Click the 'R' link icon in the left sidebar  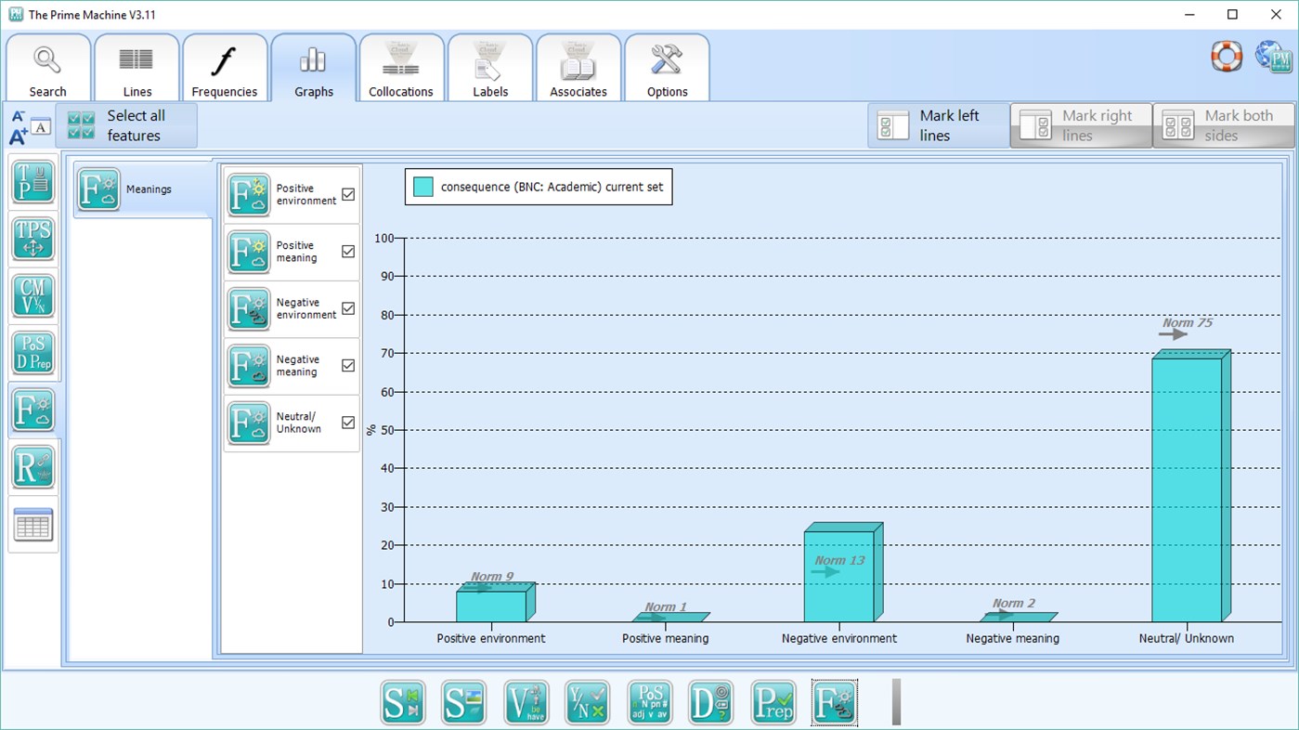pyautogui.click(x=33, y=467)
